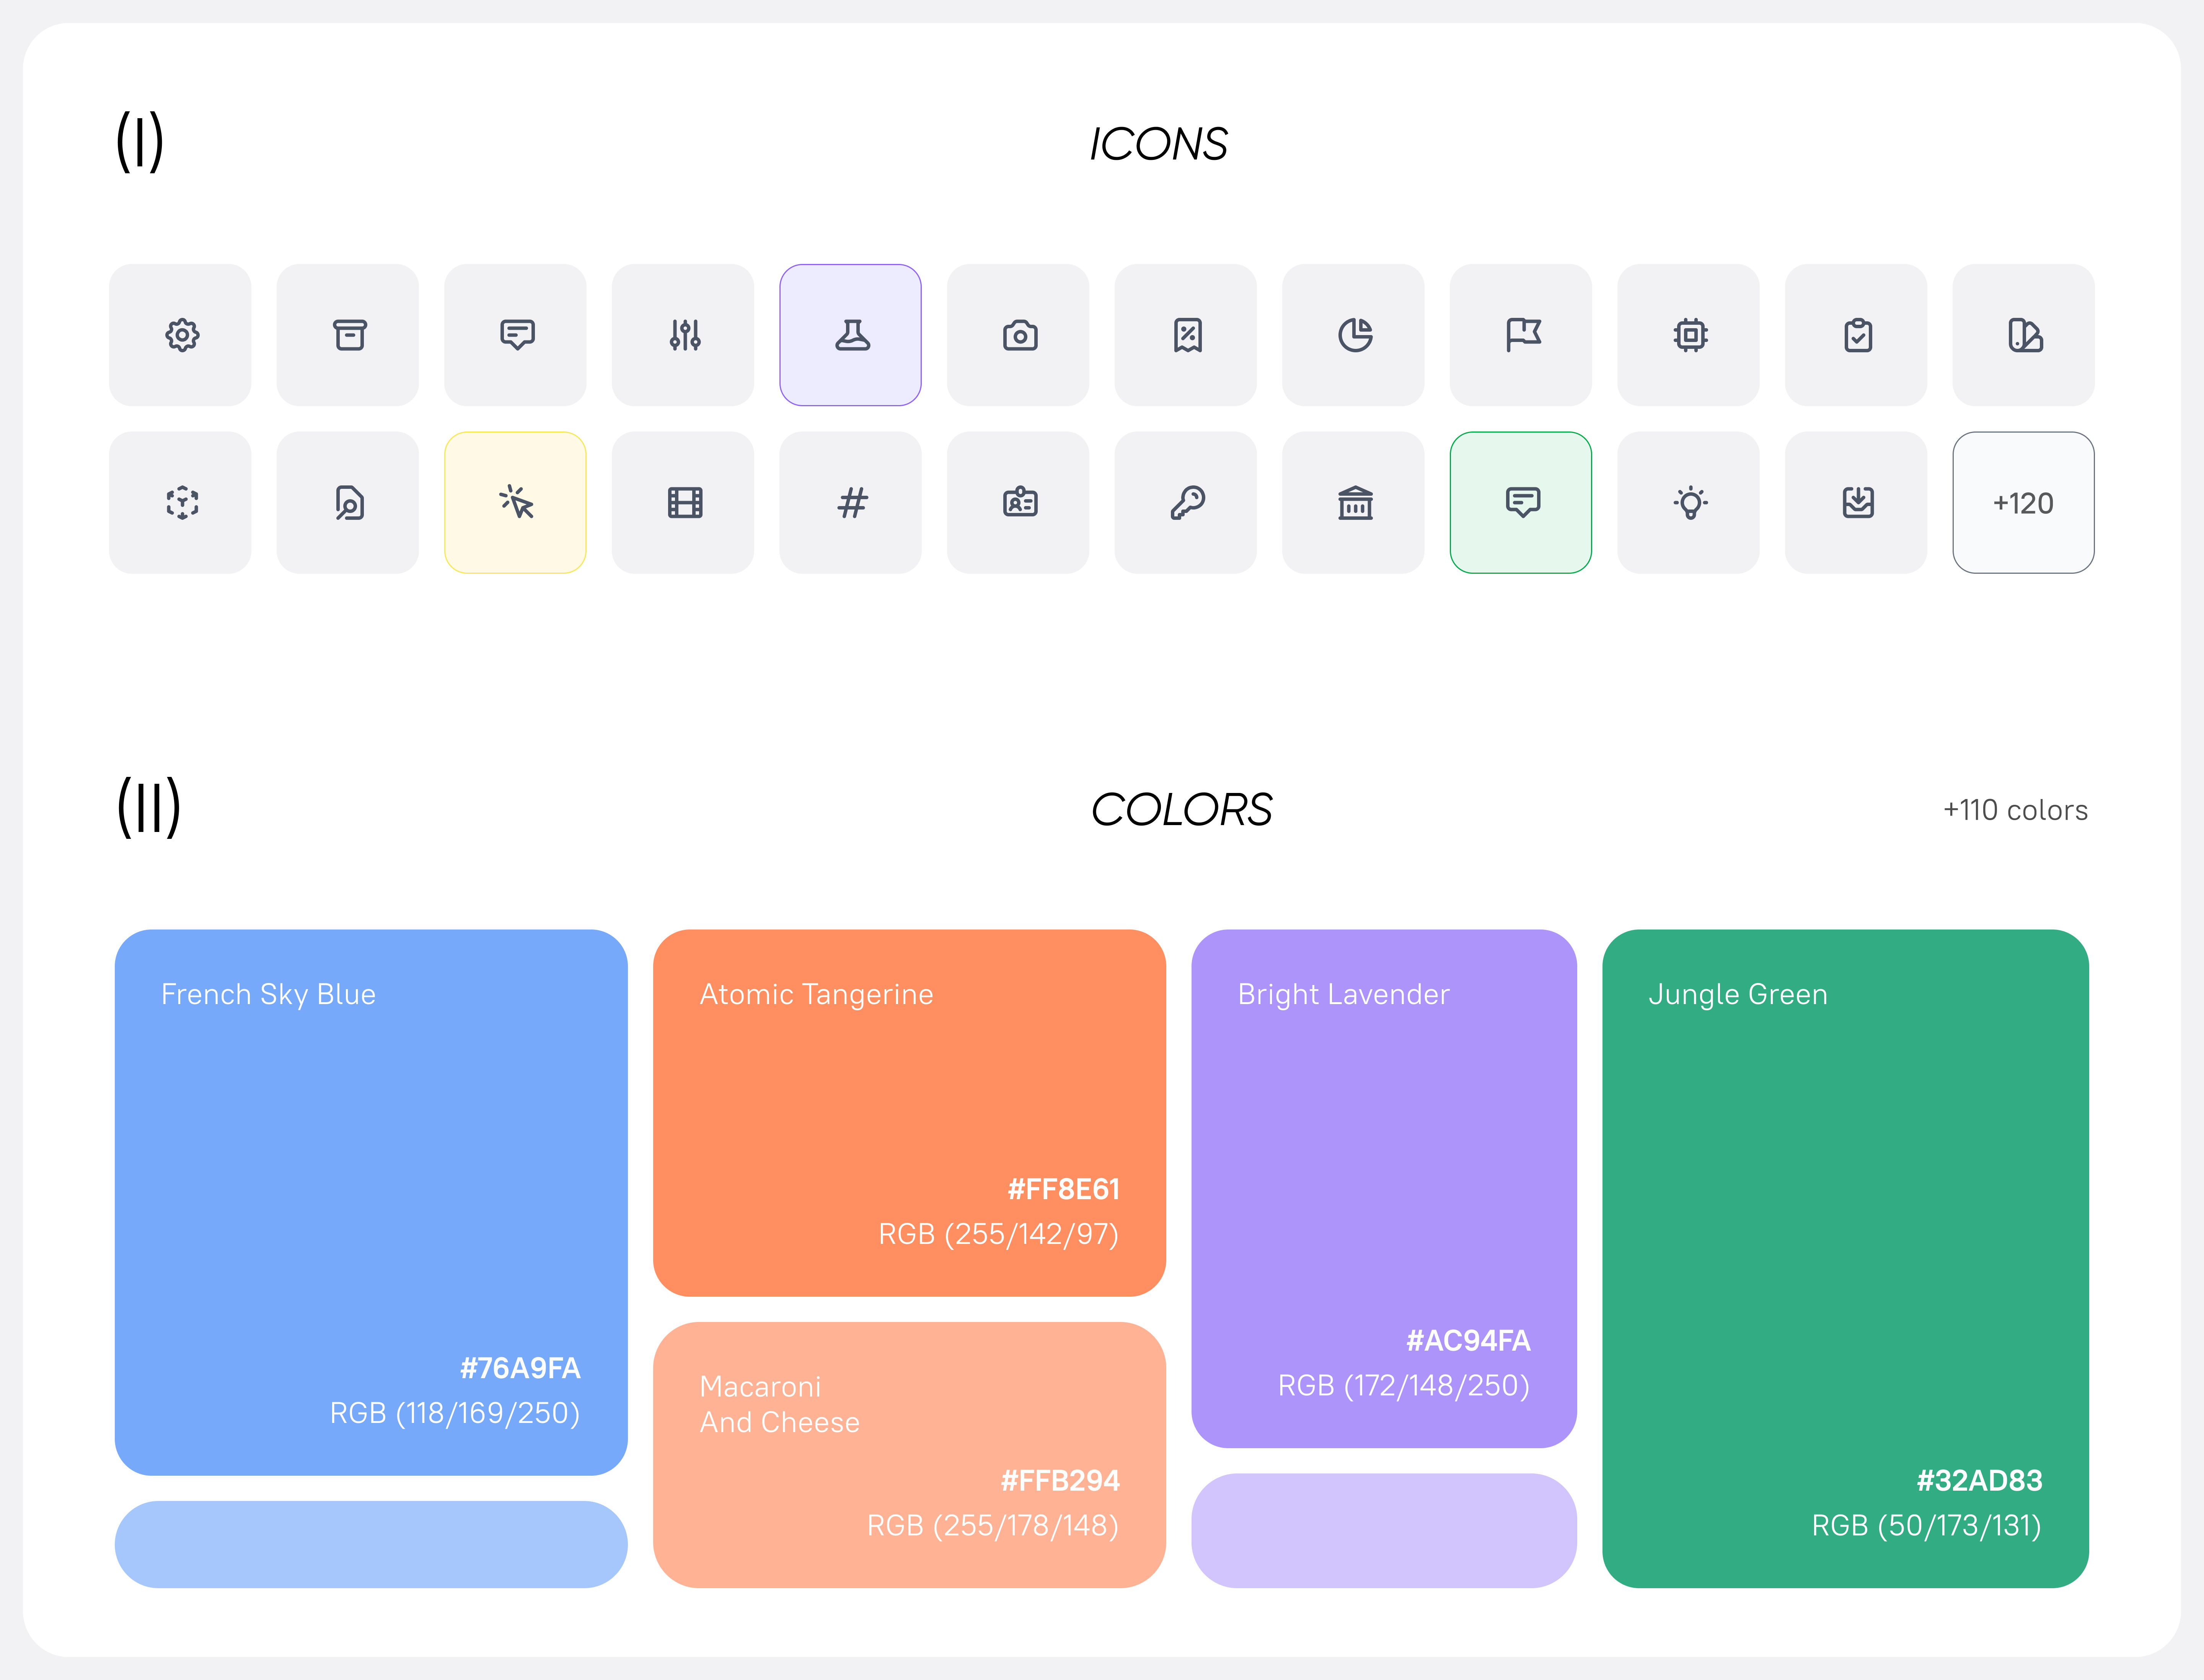Screen dimensions: 2204x1680
Task: Click the film strip icon
Action: tap(683, 502)
